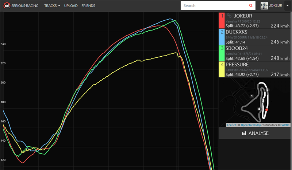Image resolution: width=292 pixels, height=170 pixels.
Task: Click the 120 y-axis label
Action: pyautogui.click(x=3, y=160)
